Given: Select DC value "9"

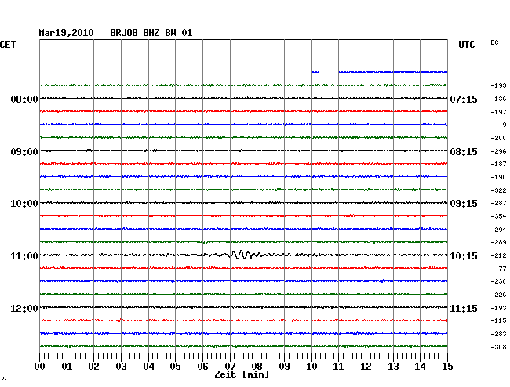Looking at the screenshot, I should (505, 125).
